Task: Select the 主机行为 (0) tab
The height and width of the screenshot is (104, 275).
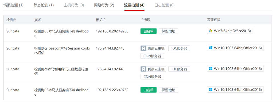Action: coord(74,5)
